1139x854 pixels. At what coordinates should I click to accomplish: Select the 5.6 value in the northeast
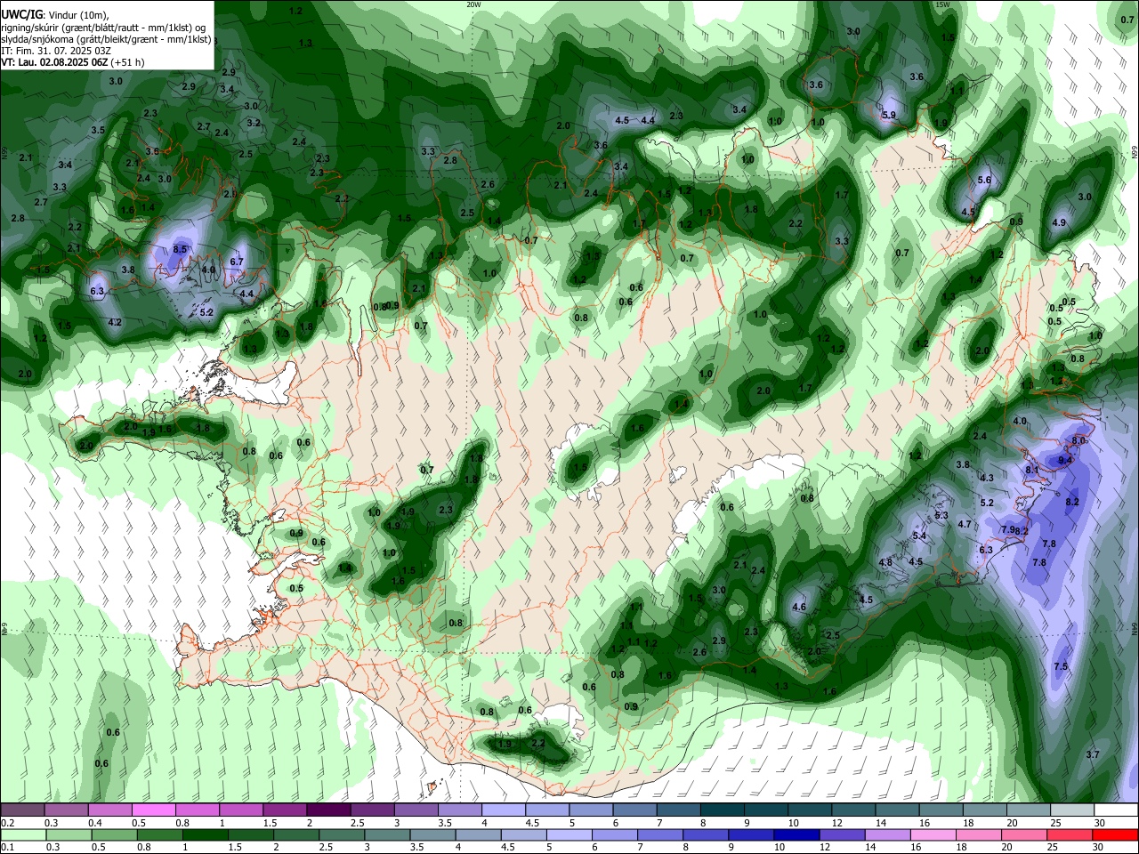984,181
